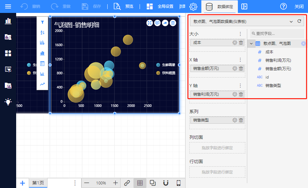Refresh the dataset using reload icon

pos(299,21)
